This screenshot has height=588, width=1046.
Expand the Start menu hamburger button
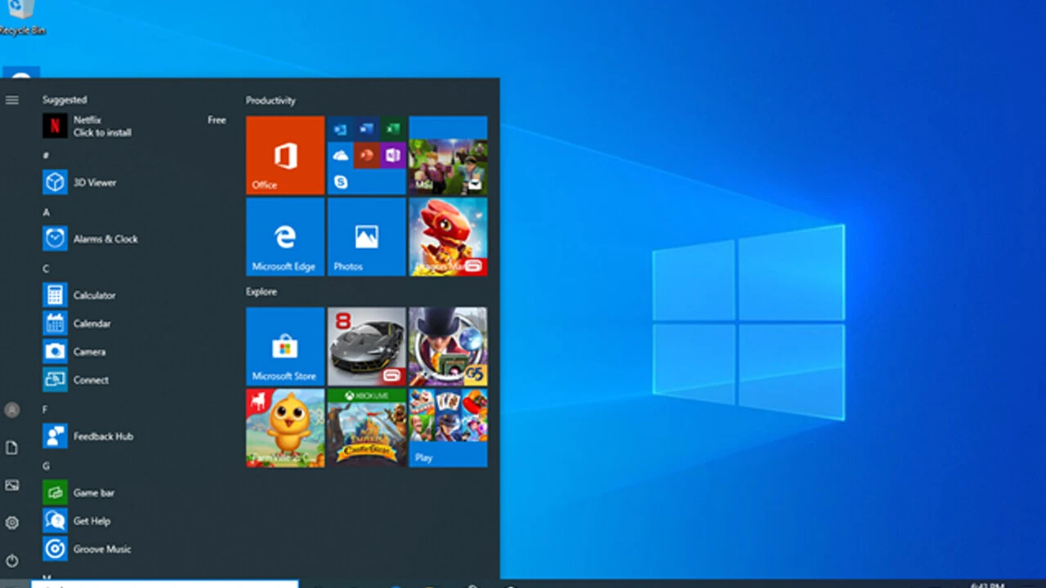click(12, 100)
